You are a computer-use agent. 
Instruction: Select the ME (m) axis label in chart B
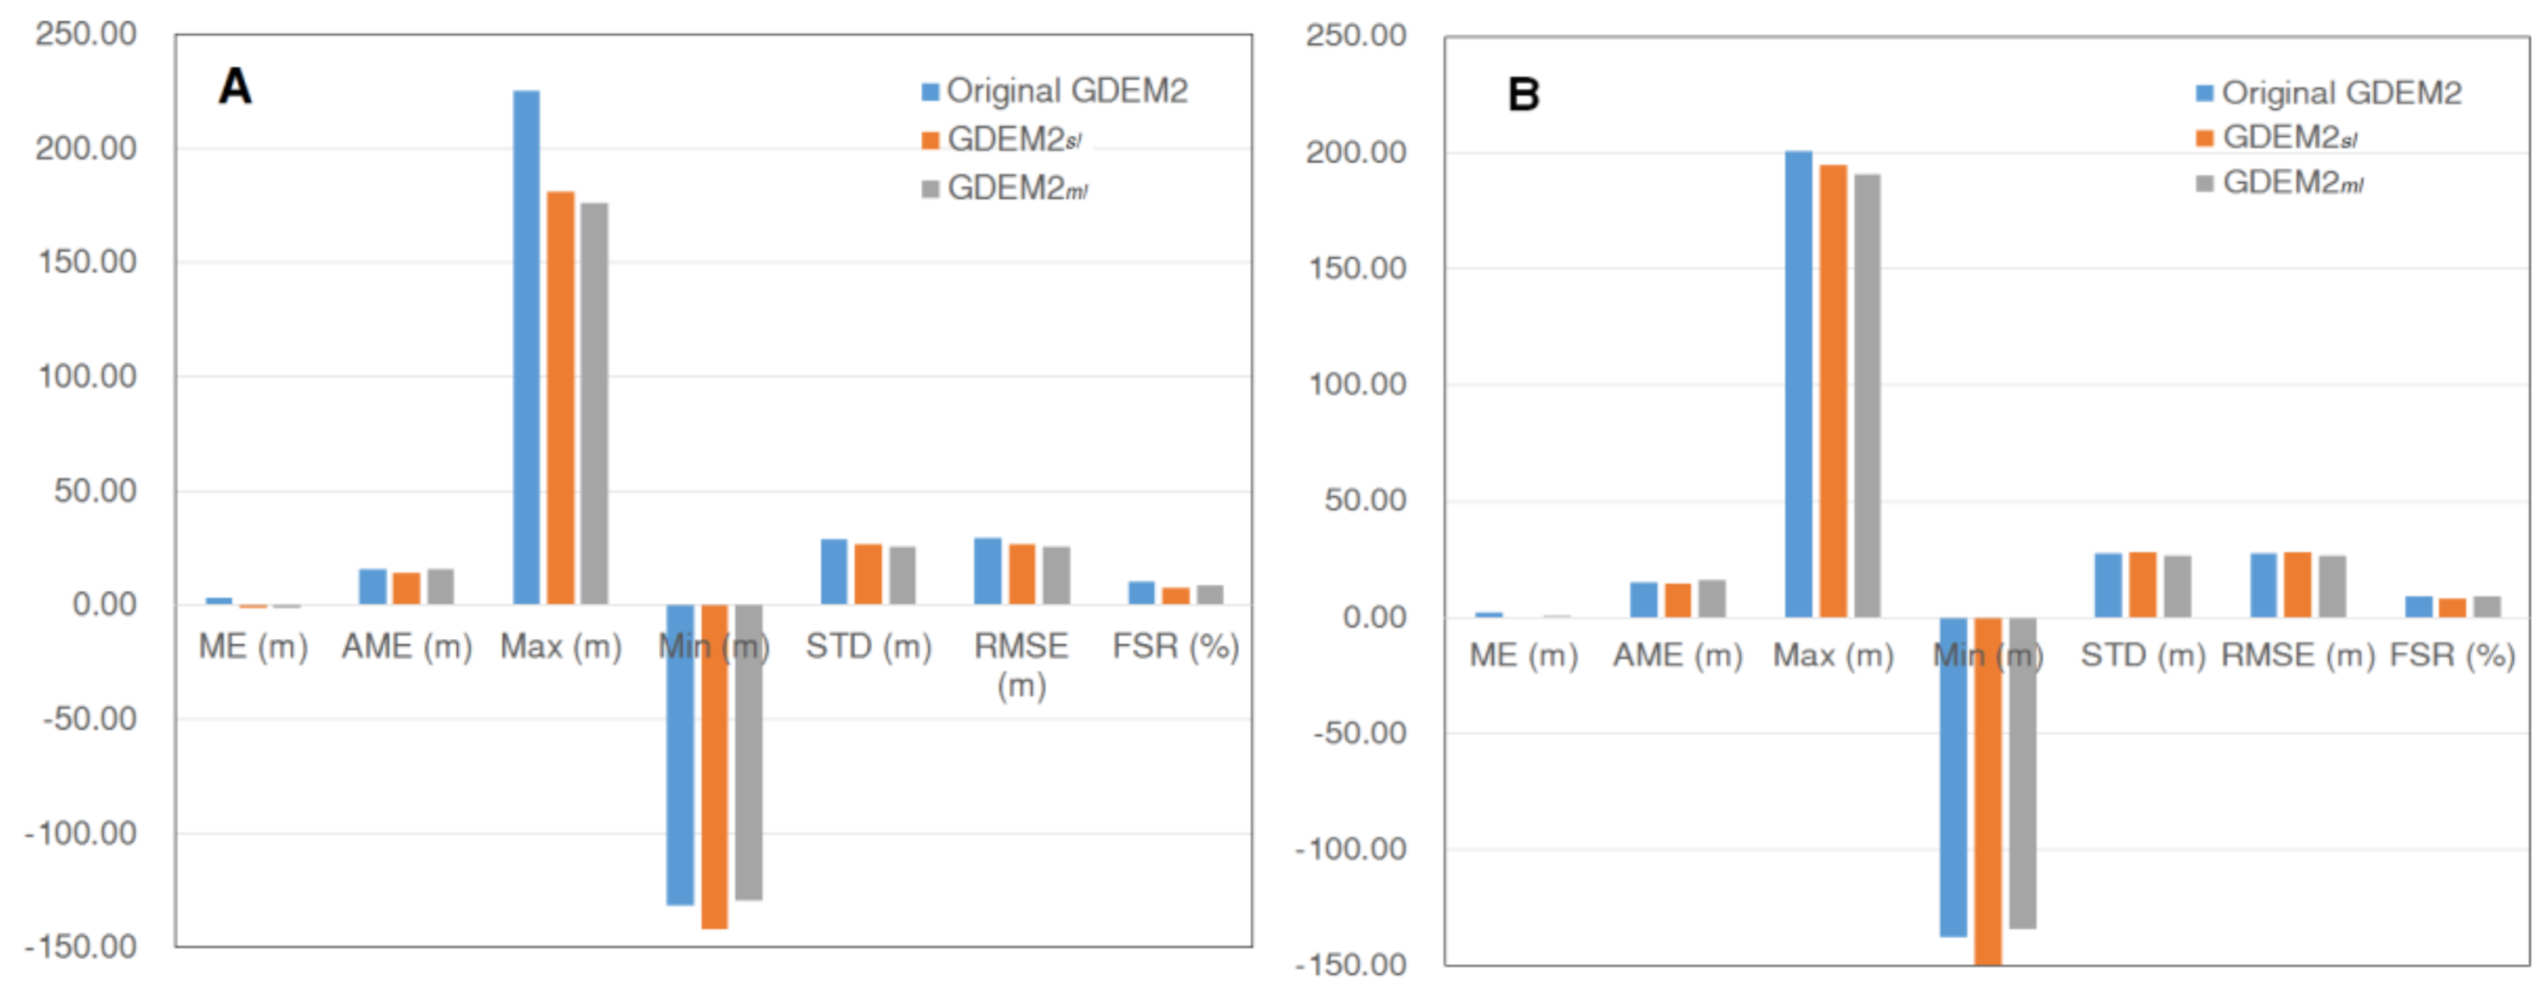tap(1524, 656)
